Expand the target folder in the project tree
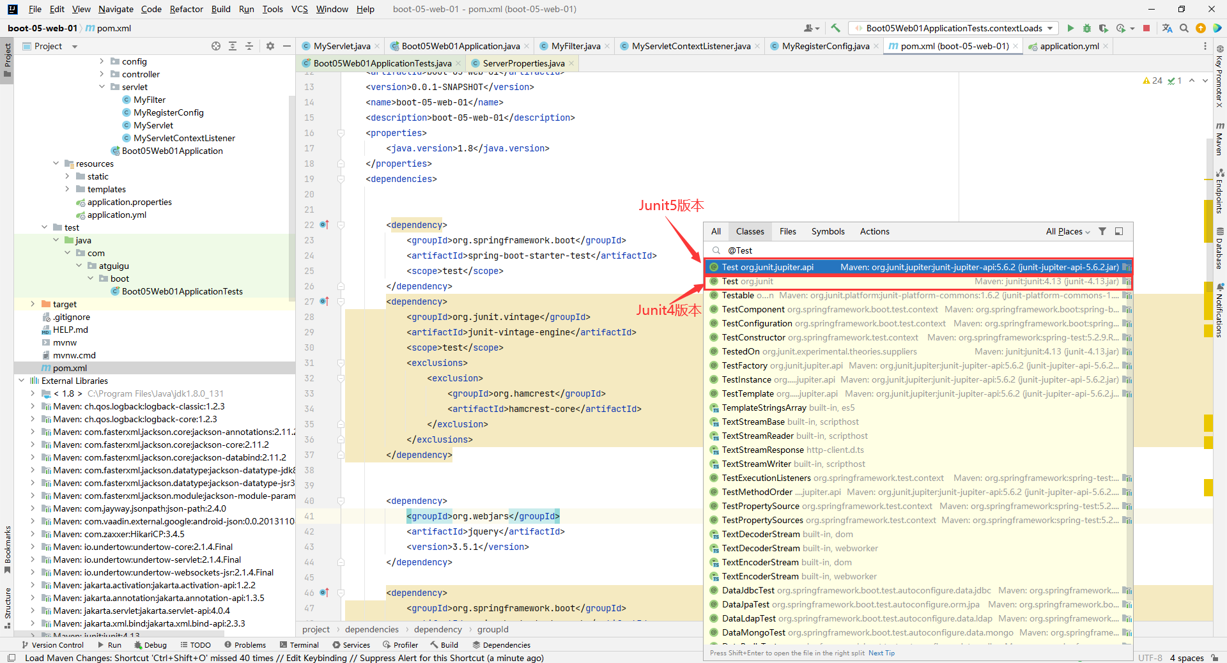 point(33,304)
